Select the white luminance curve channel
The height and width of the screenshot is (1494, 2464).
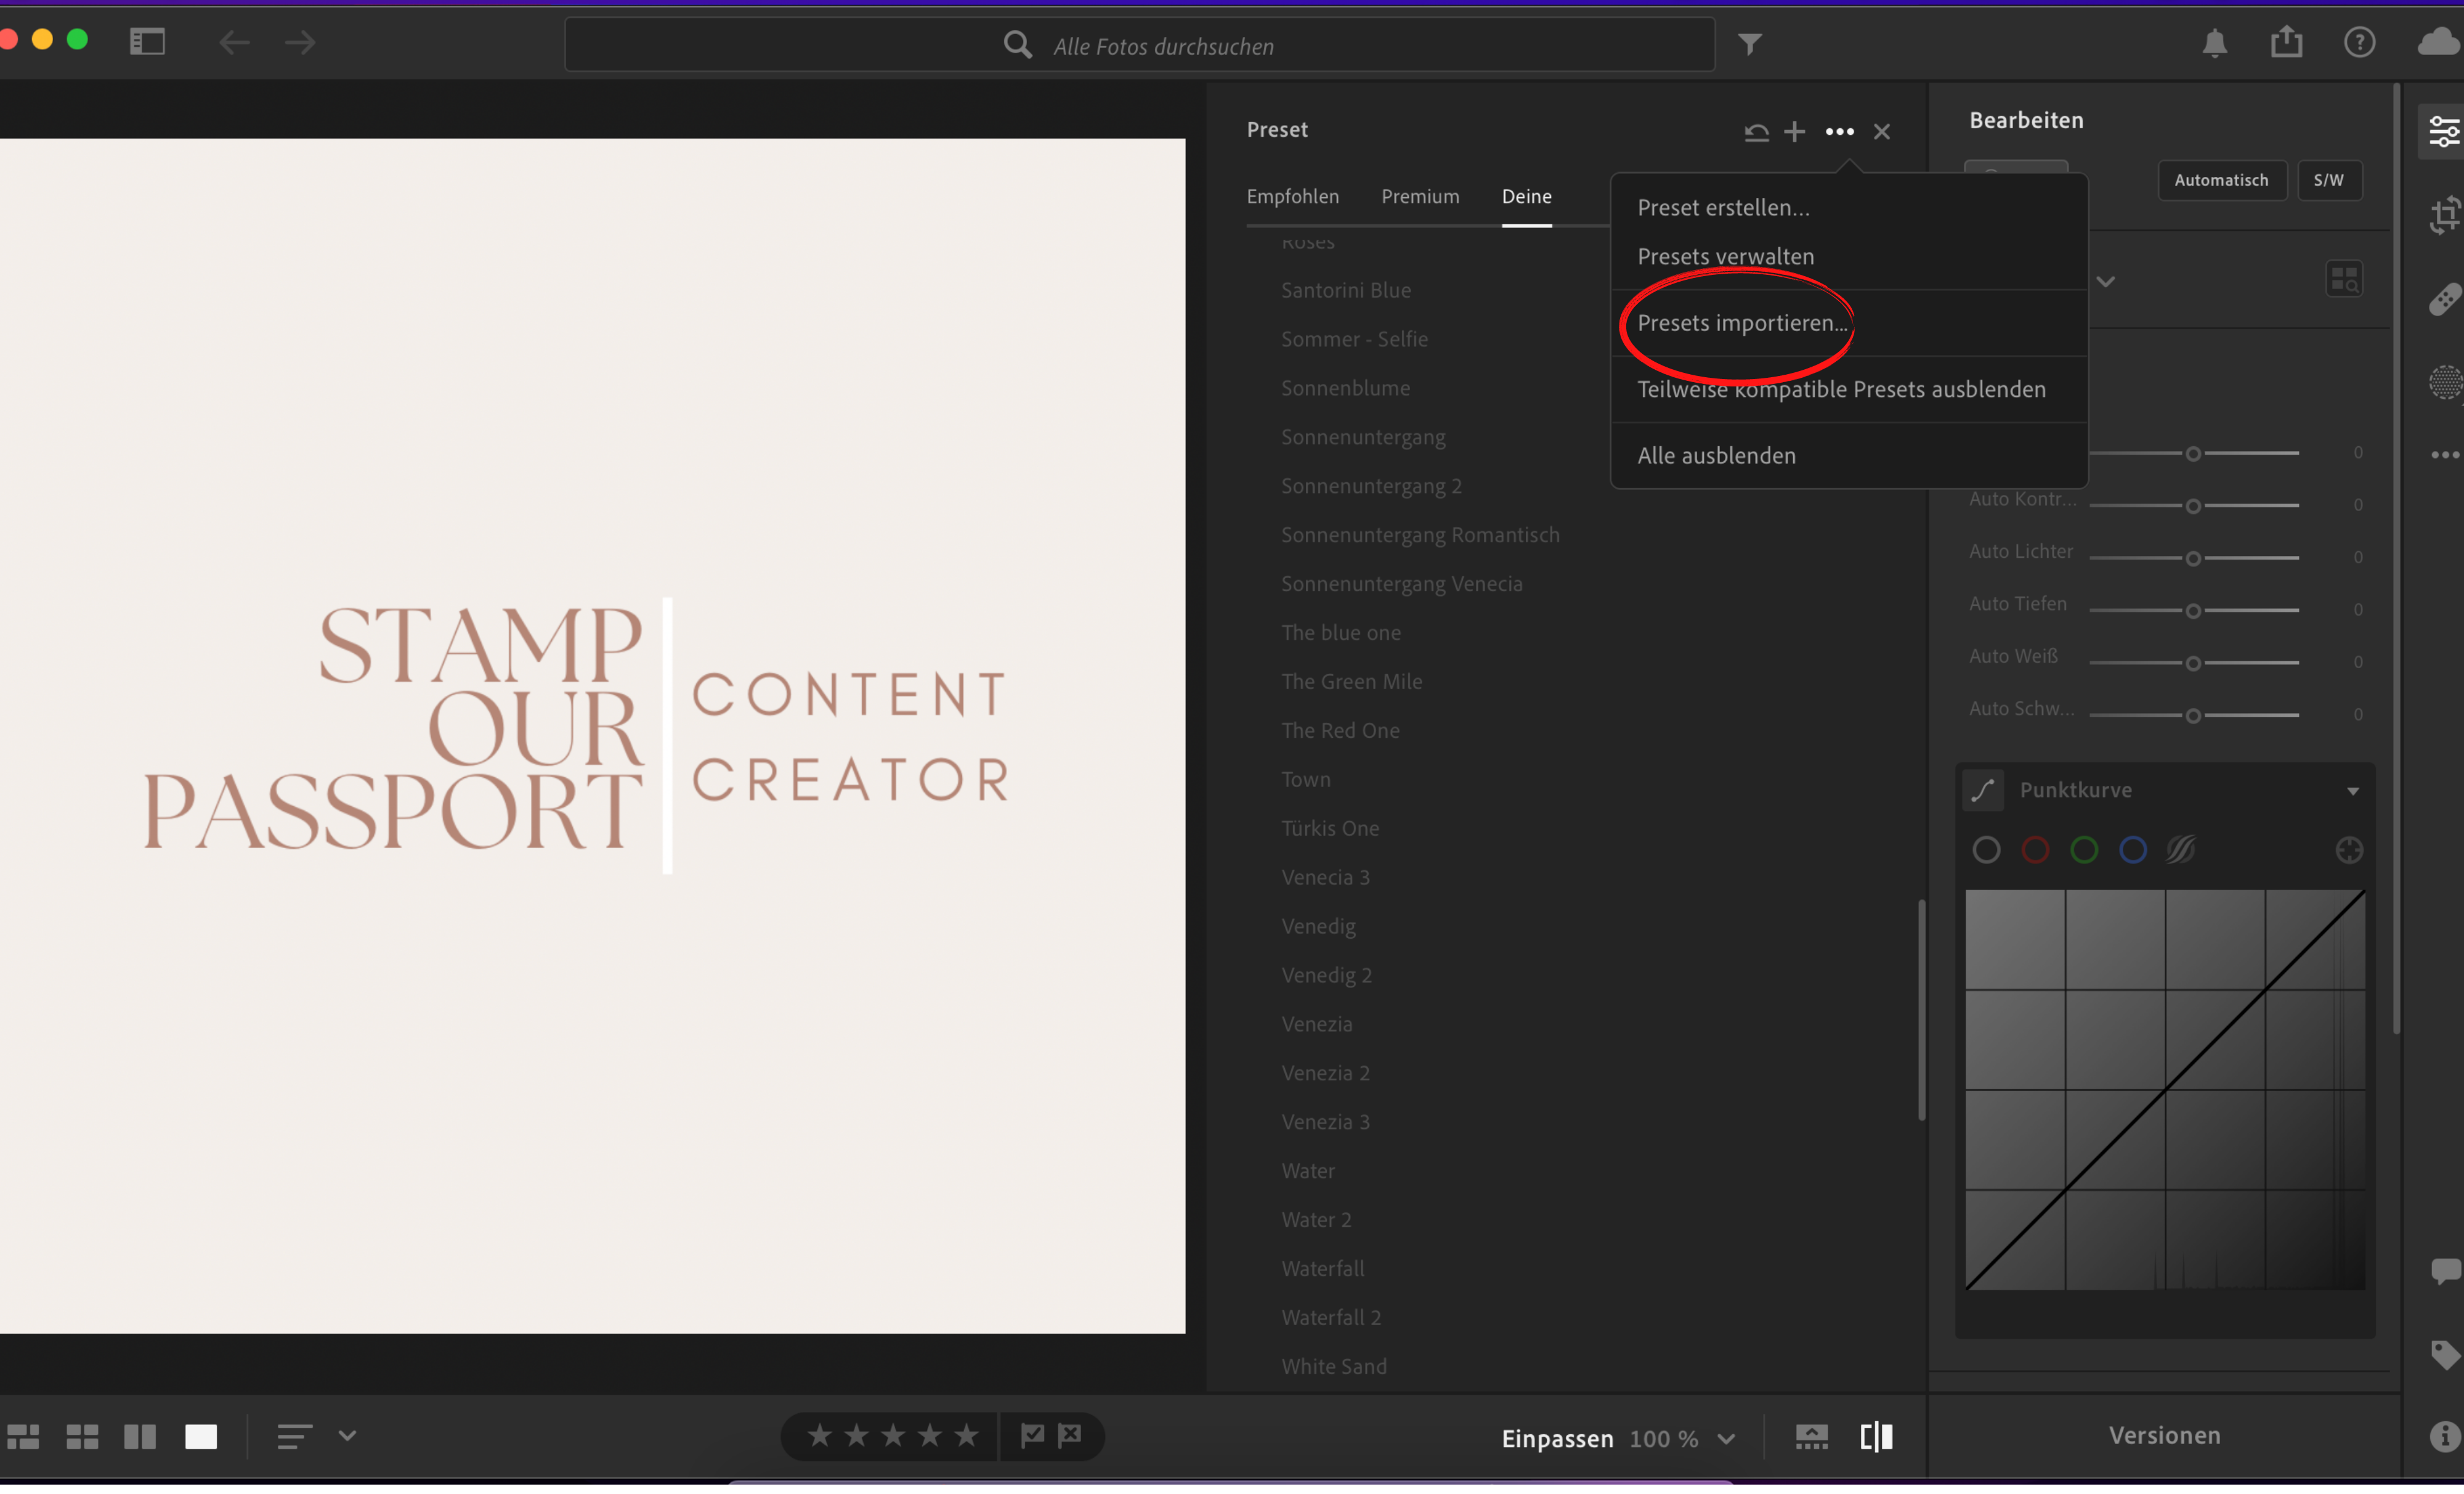(x=1987, y=851)
